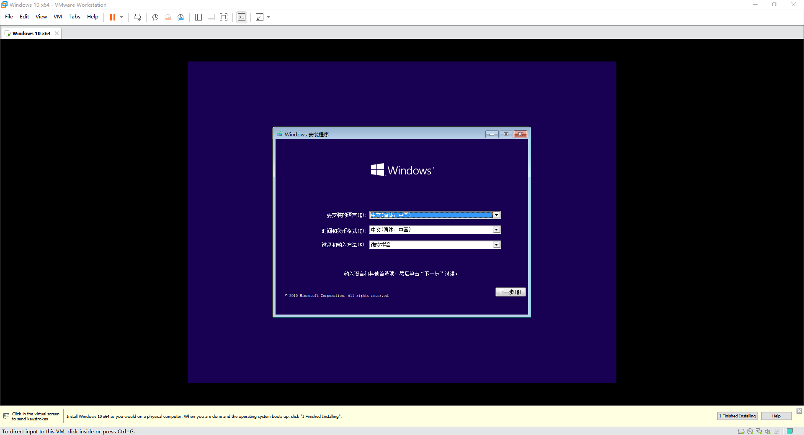Click the instruction text above the next button

click(x=401, y=274)
